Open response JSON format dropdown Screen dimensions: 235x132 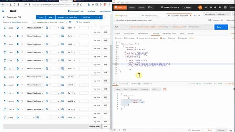click(156, 89)
